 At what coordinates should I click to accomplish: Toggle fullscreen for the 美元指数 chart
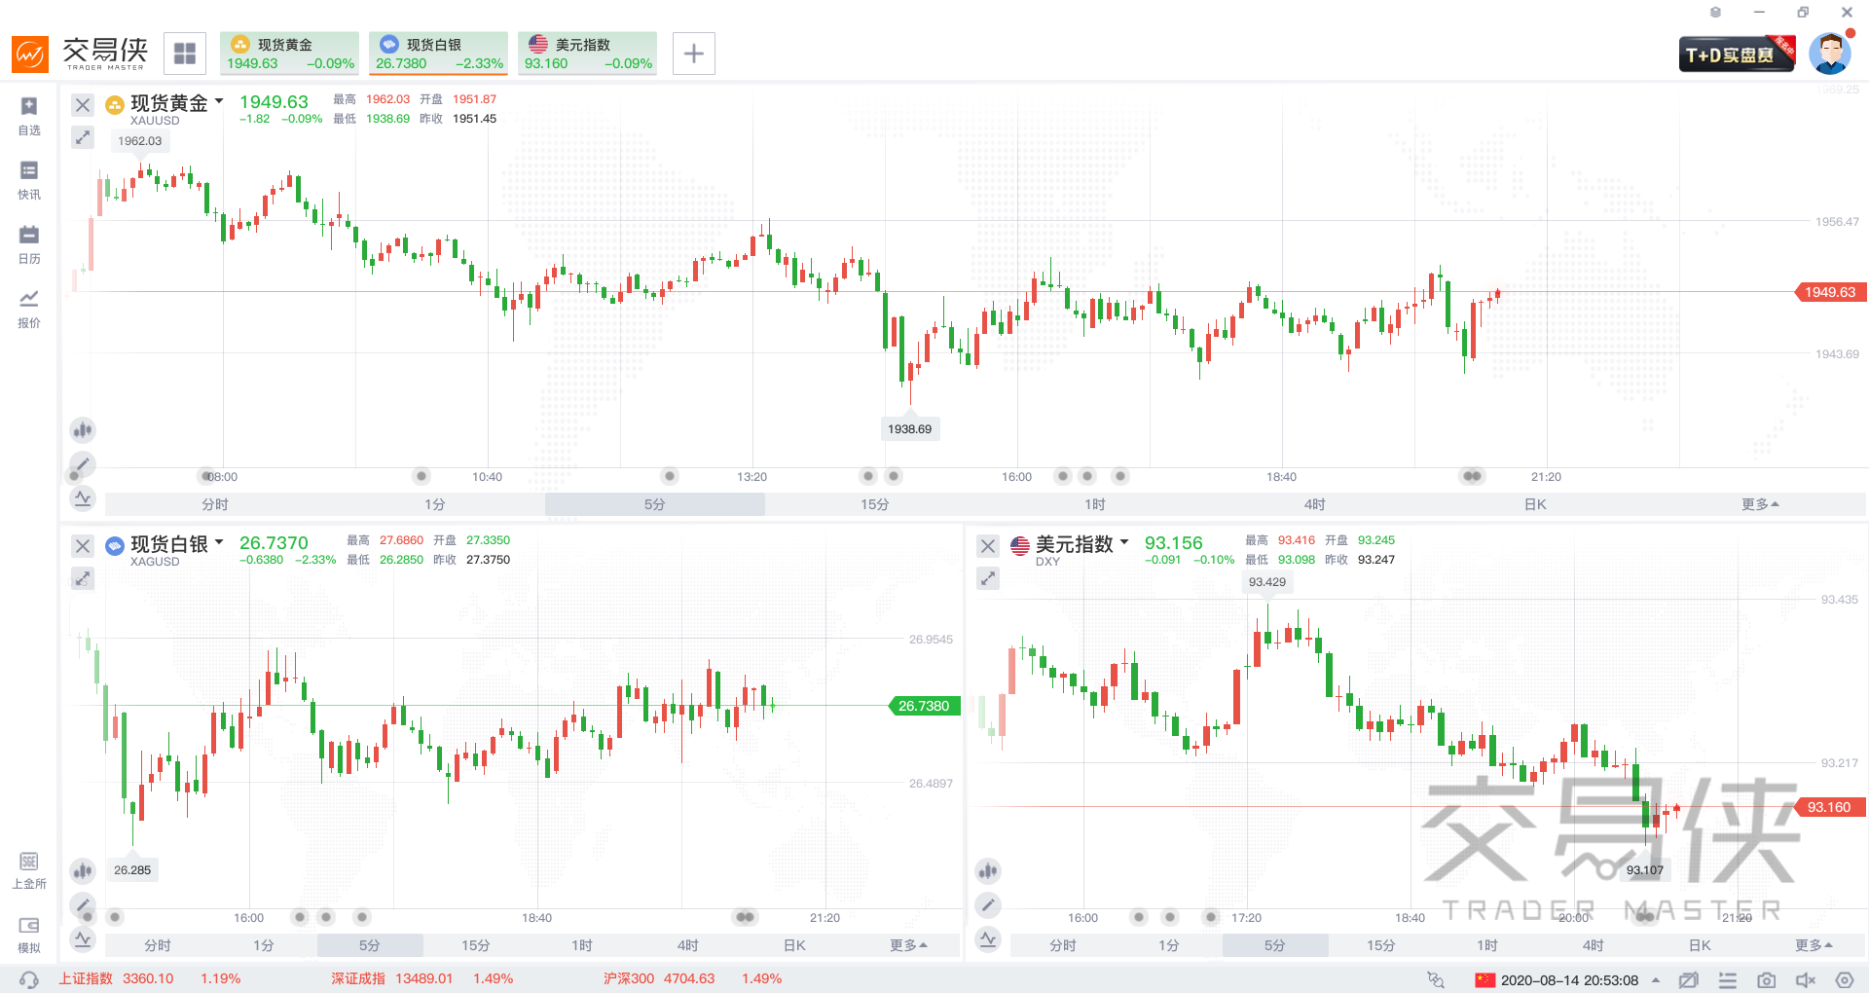[988, 578]
